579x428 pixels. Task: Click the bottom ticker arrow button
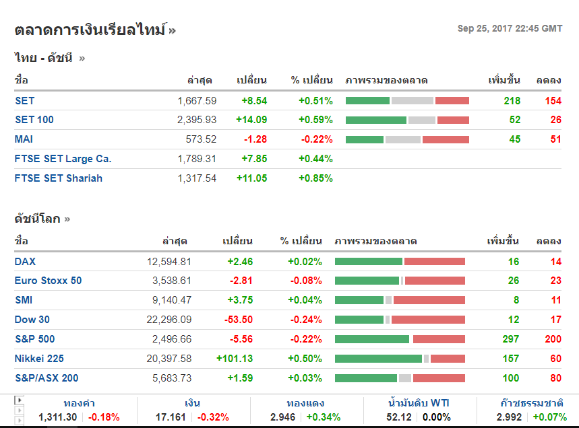pos(19,420)
